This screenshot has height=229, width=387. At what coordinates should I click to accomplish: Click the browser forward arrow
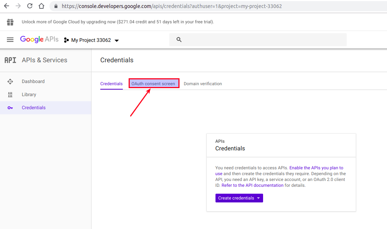(x=18, y=6)
